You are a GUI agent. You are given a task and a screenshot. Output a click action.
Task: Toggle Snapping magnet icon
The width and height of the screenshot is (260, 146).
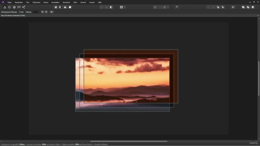(x=165, y=7)
